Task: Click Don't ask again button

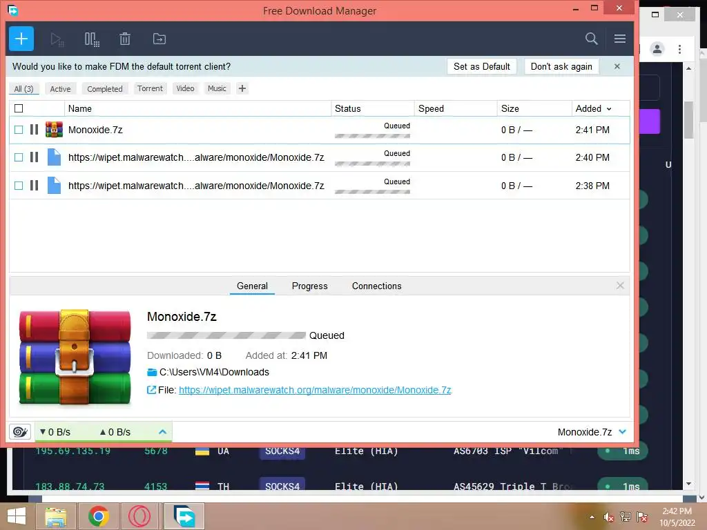Action: pyautogui.click(x=561, y=66)
